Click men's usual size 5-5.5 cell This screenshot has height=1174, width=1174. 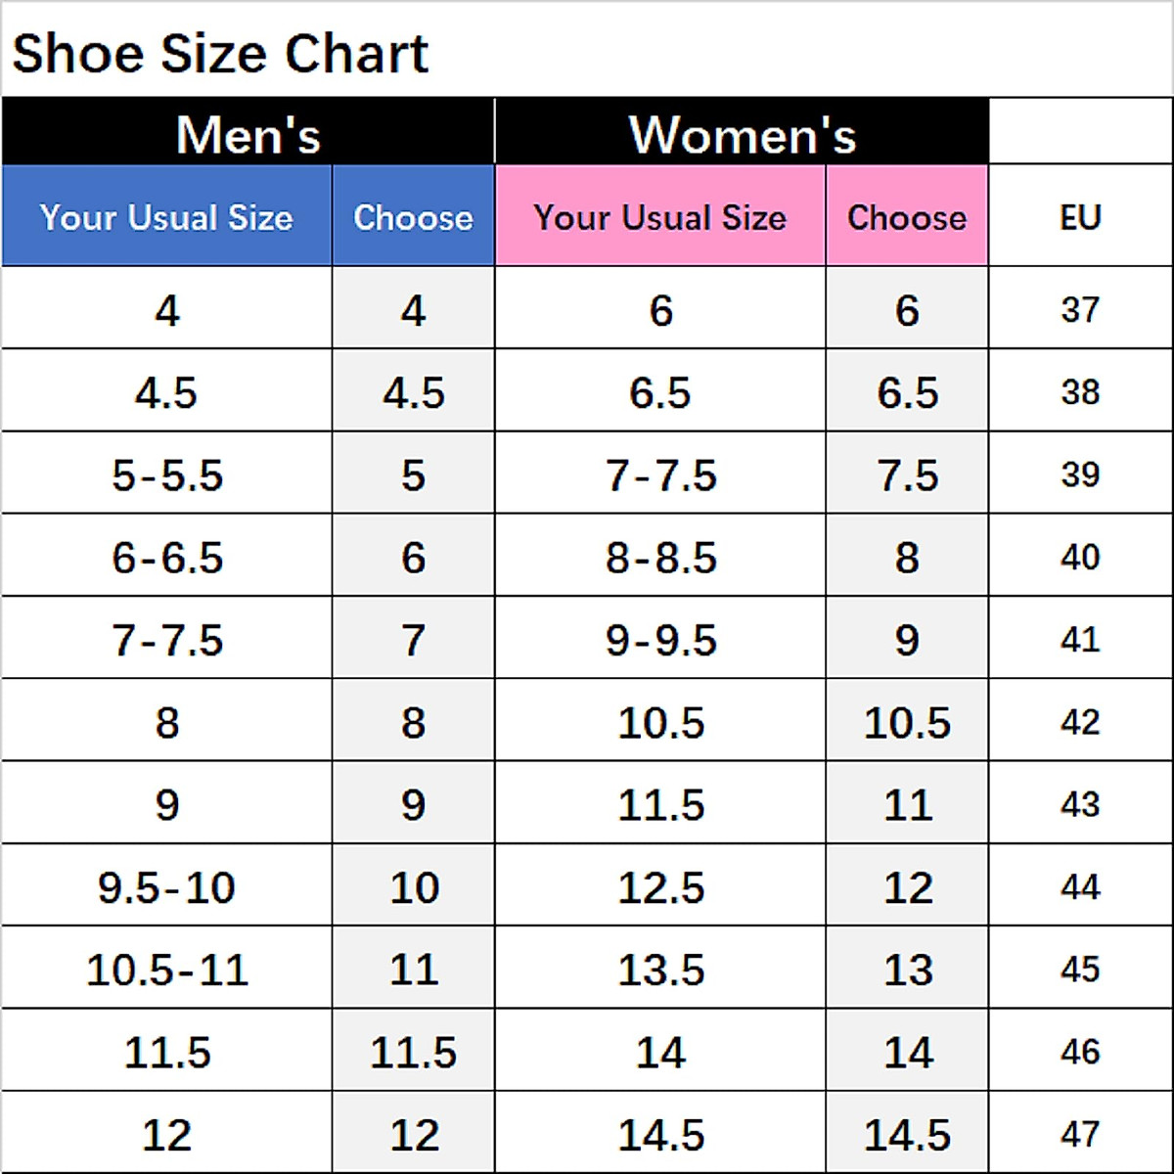(166, 475)
